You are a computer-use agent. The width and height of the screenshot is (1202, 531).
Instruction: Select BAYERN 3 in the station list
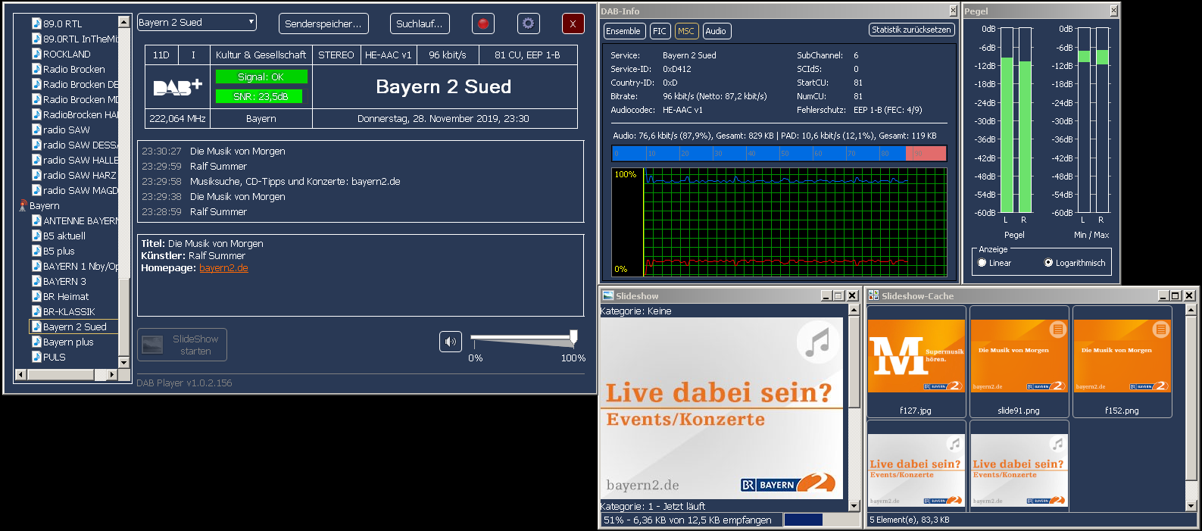click(x=64, y=281)
